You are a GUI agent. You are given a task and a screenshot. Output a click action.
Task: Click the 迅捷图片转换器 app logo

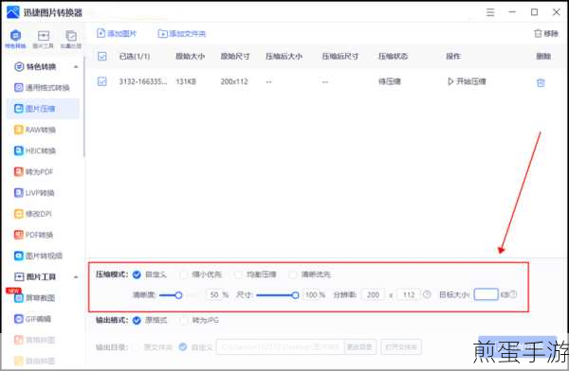click(x=13, y=11)
